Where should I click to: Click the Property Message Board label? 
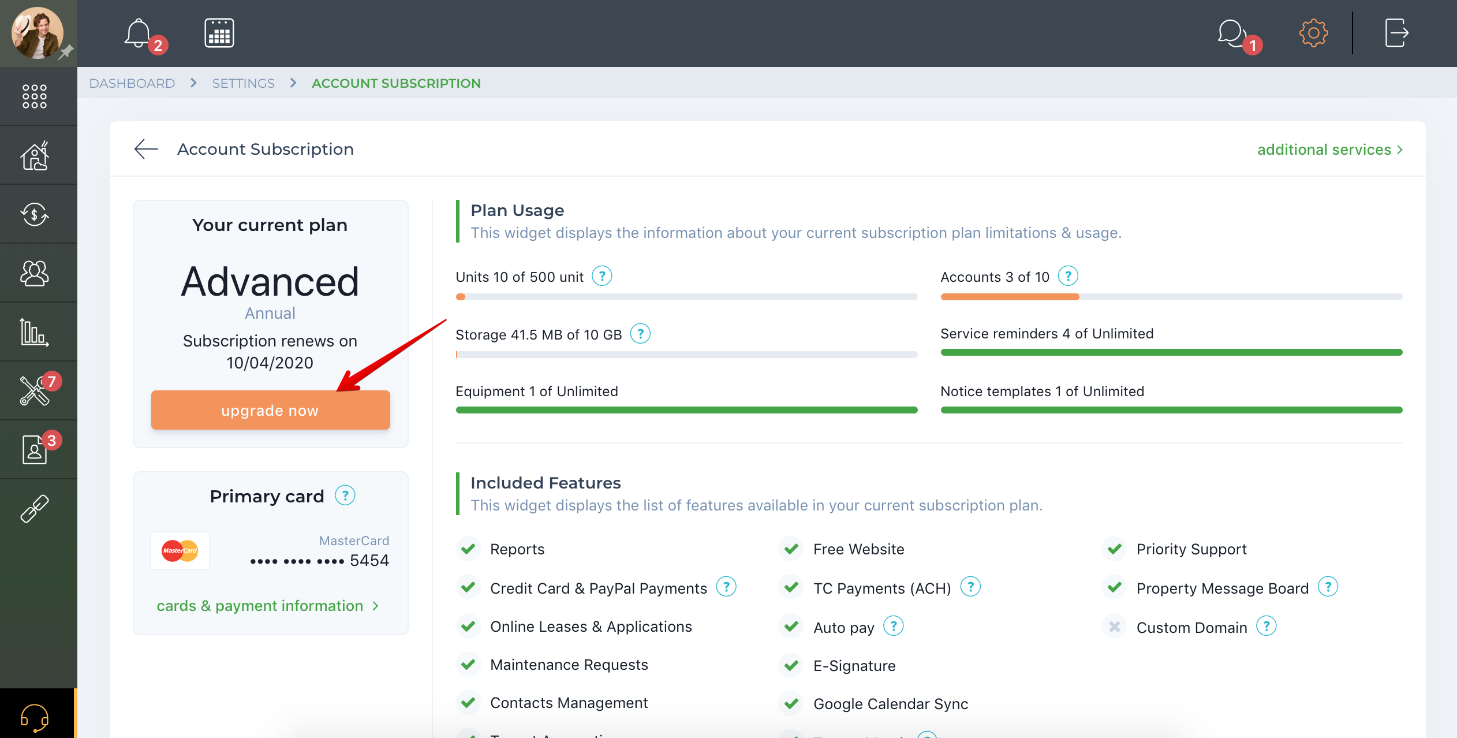tap(1223, 588)
